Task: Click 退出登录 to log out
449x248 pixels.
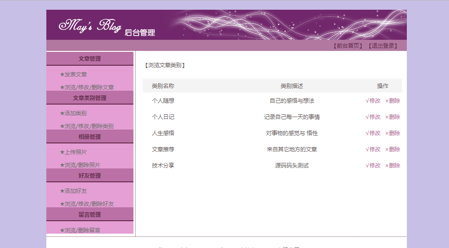Action: point(383,46)
